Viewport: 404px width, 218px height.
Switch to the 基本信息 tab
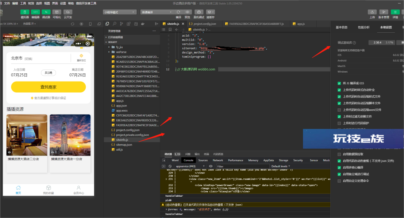click(341, 27)
